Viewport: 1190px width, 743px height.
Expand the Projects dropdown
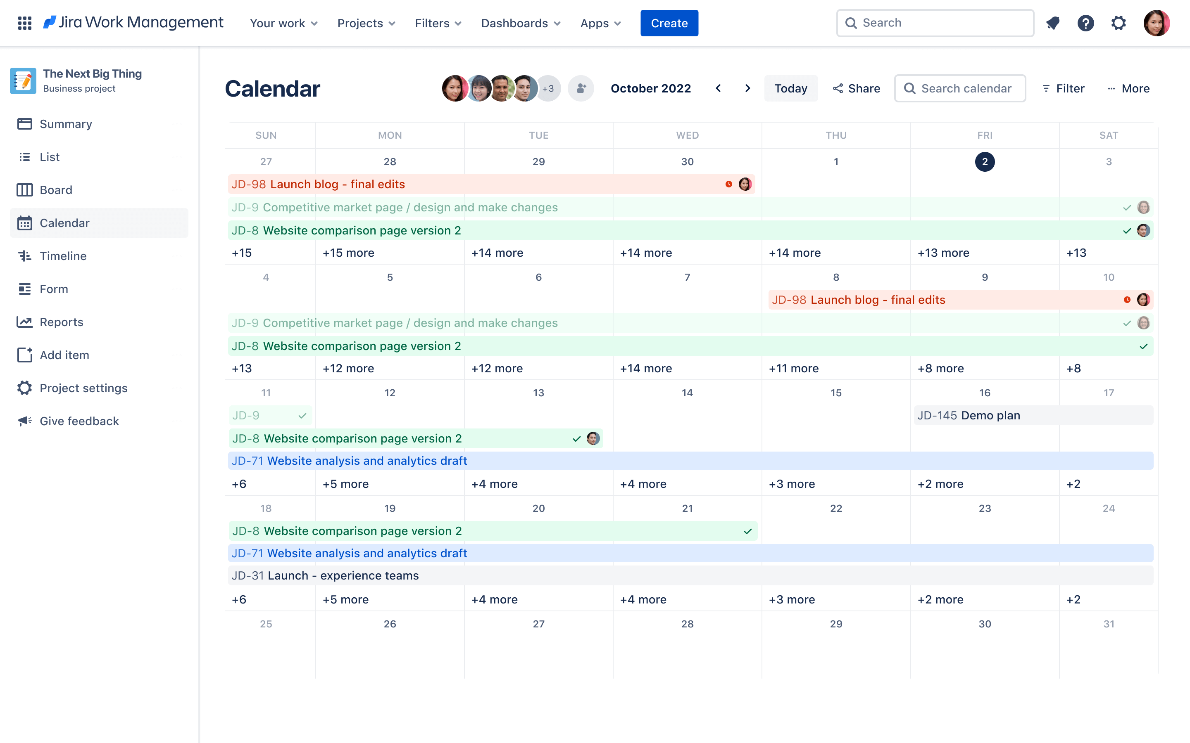pos(366,23)
